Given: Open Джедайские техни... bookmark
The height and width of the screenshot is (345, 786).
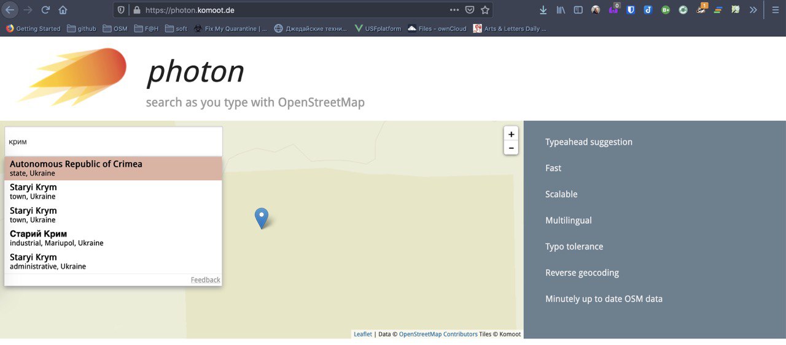Looking at the screenshot, I should coord(310,28).
